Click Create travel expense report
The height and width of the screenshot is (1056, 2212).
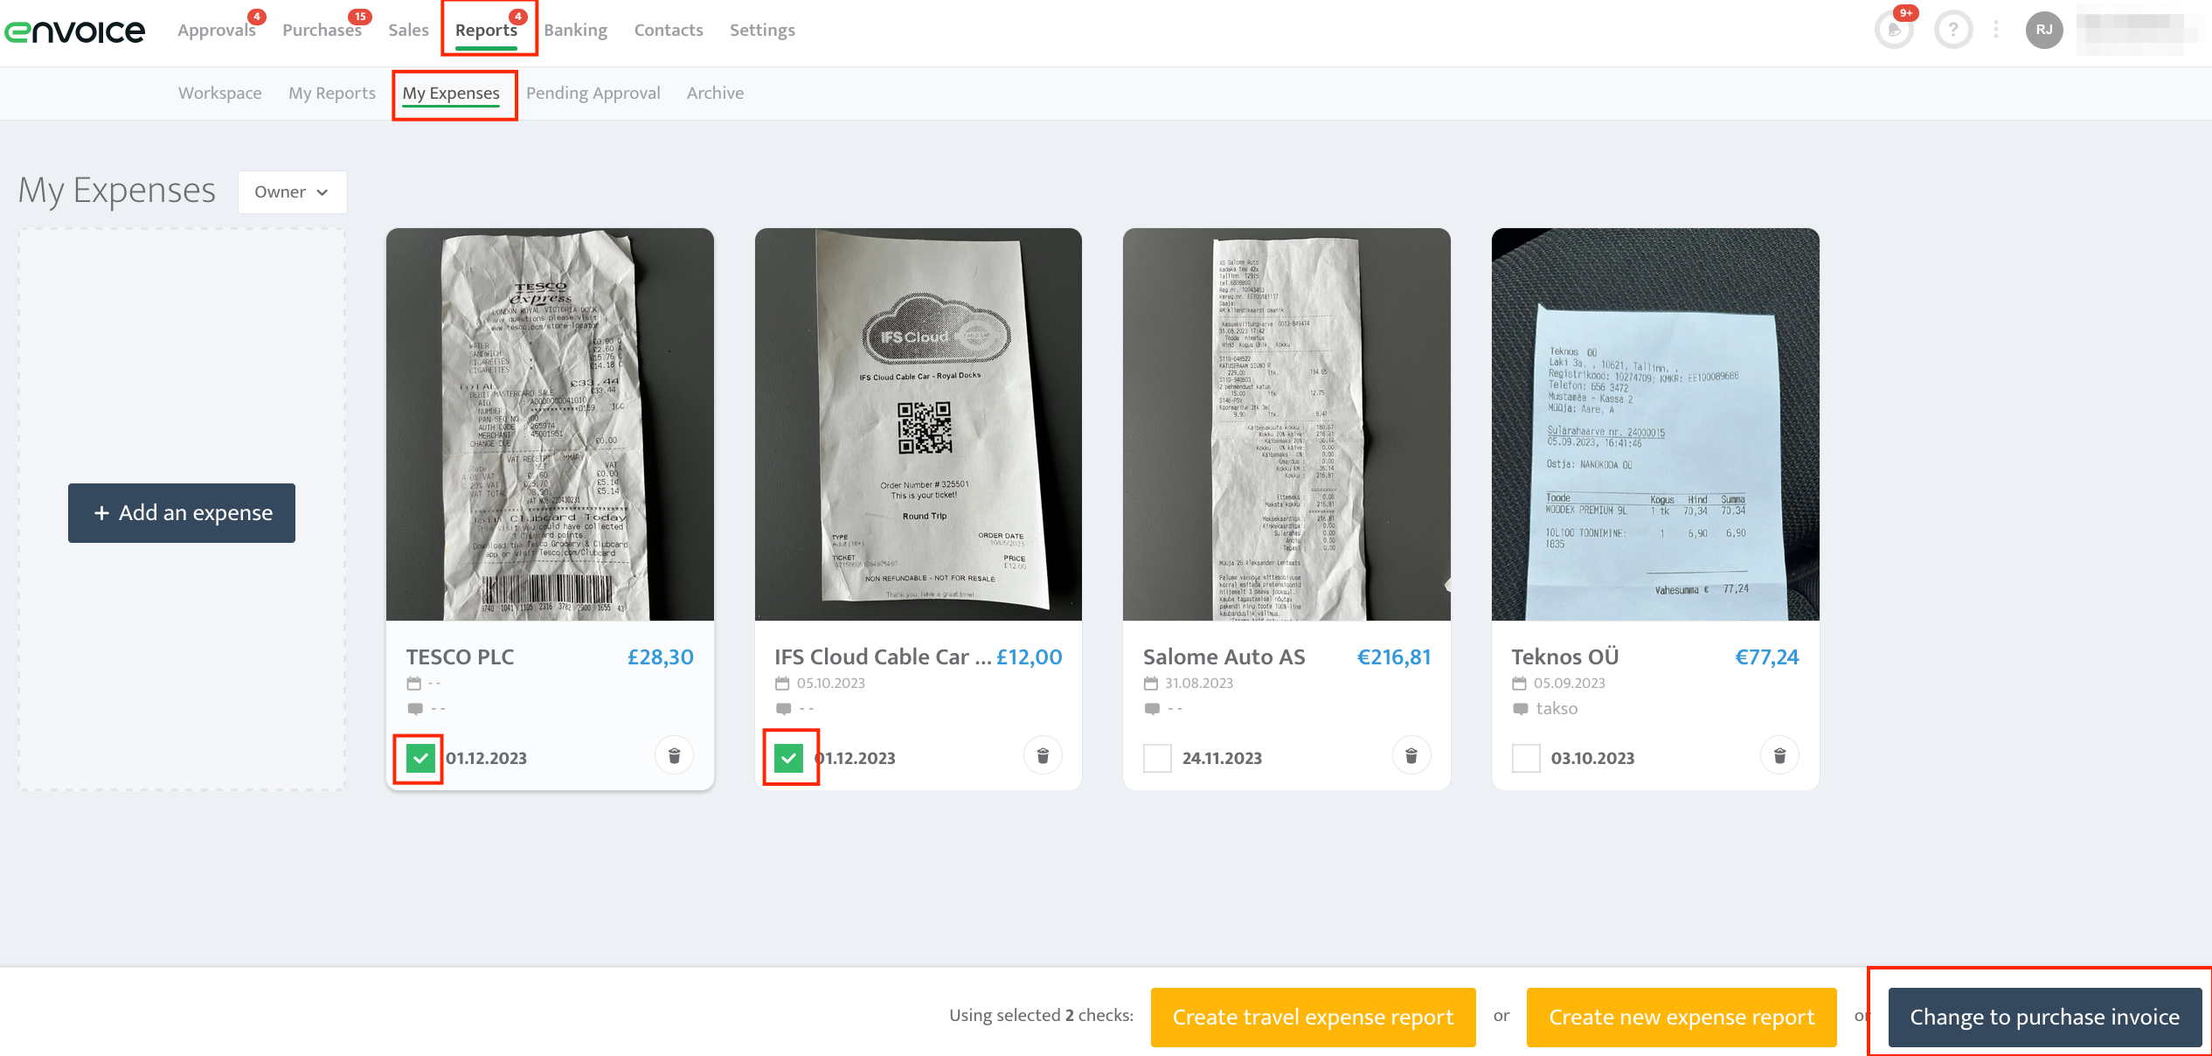[x=1313, y=1017]
